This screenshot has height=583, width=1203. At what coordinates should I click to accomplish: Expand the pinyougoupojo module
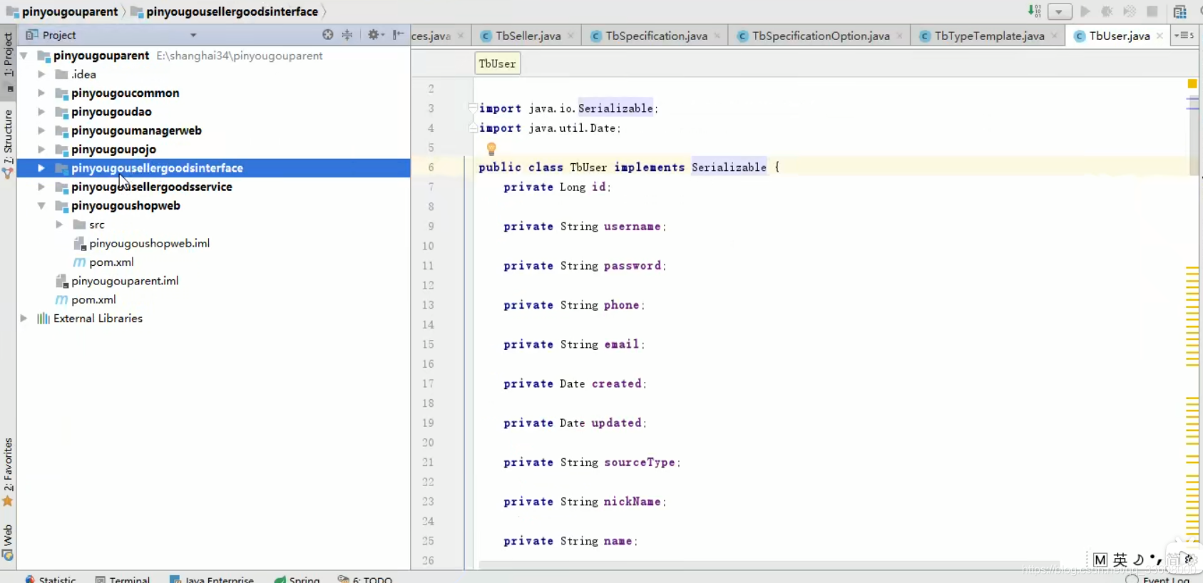click(41, 149)
